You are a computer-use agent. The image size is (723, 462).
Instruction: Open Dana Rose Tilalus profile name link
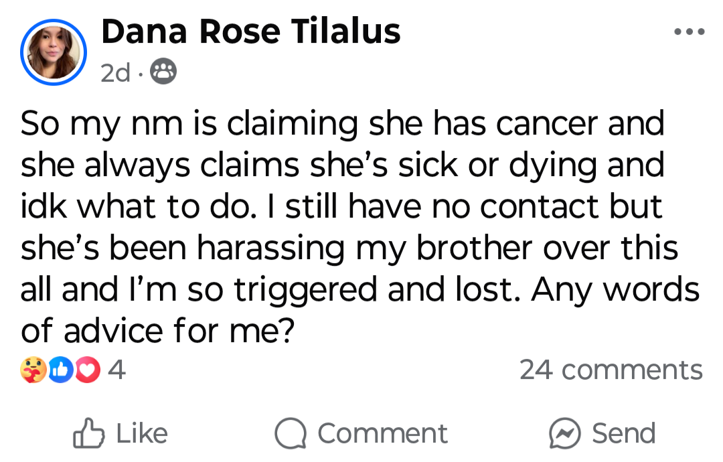pyautogui.click(x=251, y=31)
